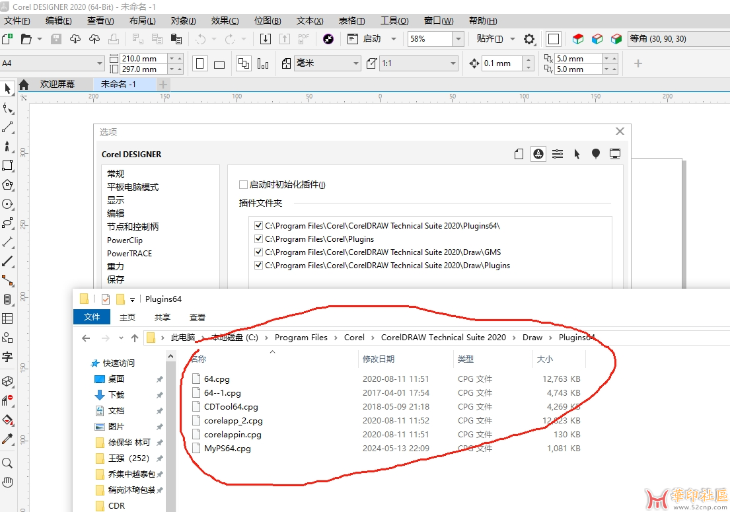Expand the 贴齐 snap dropdown

tap(513, 39)
